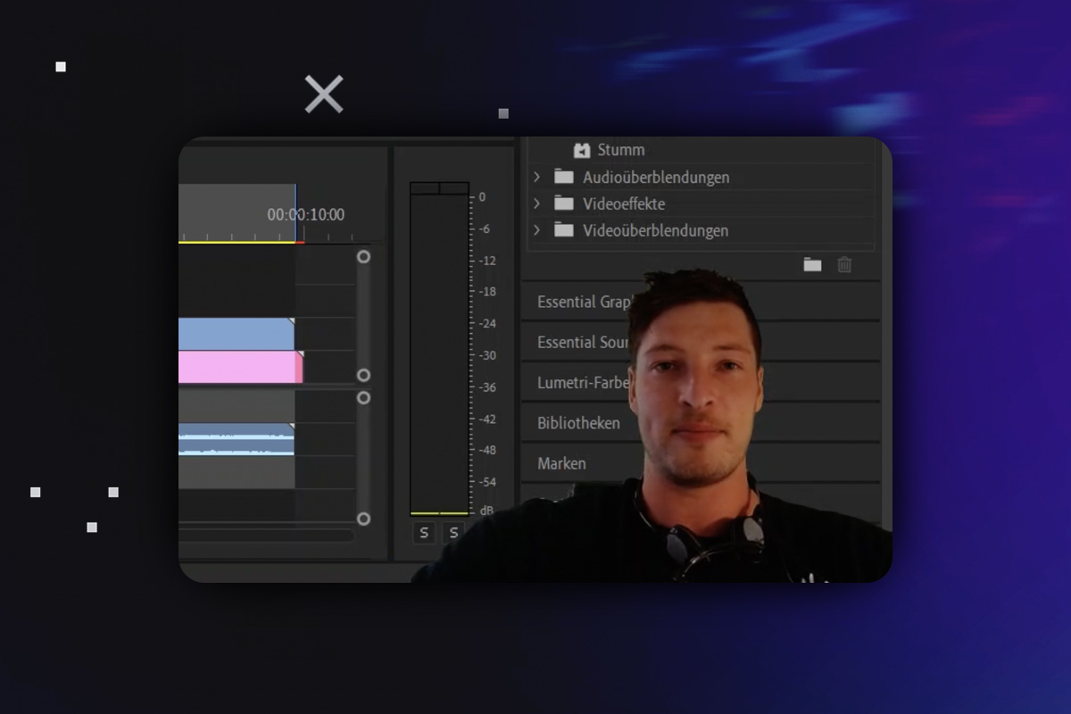The image size is (1071, 714).
Task: Click the lower video track zoom handle
Action: tap(363, 375)
